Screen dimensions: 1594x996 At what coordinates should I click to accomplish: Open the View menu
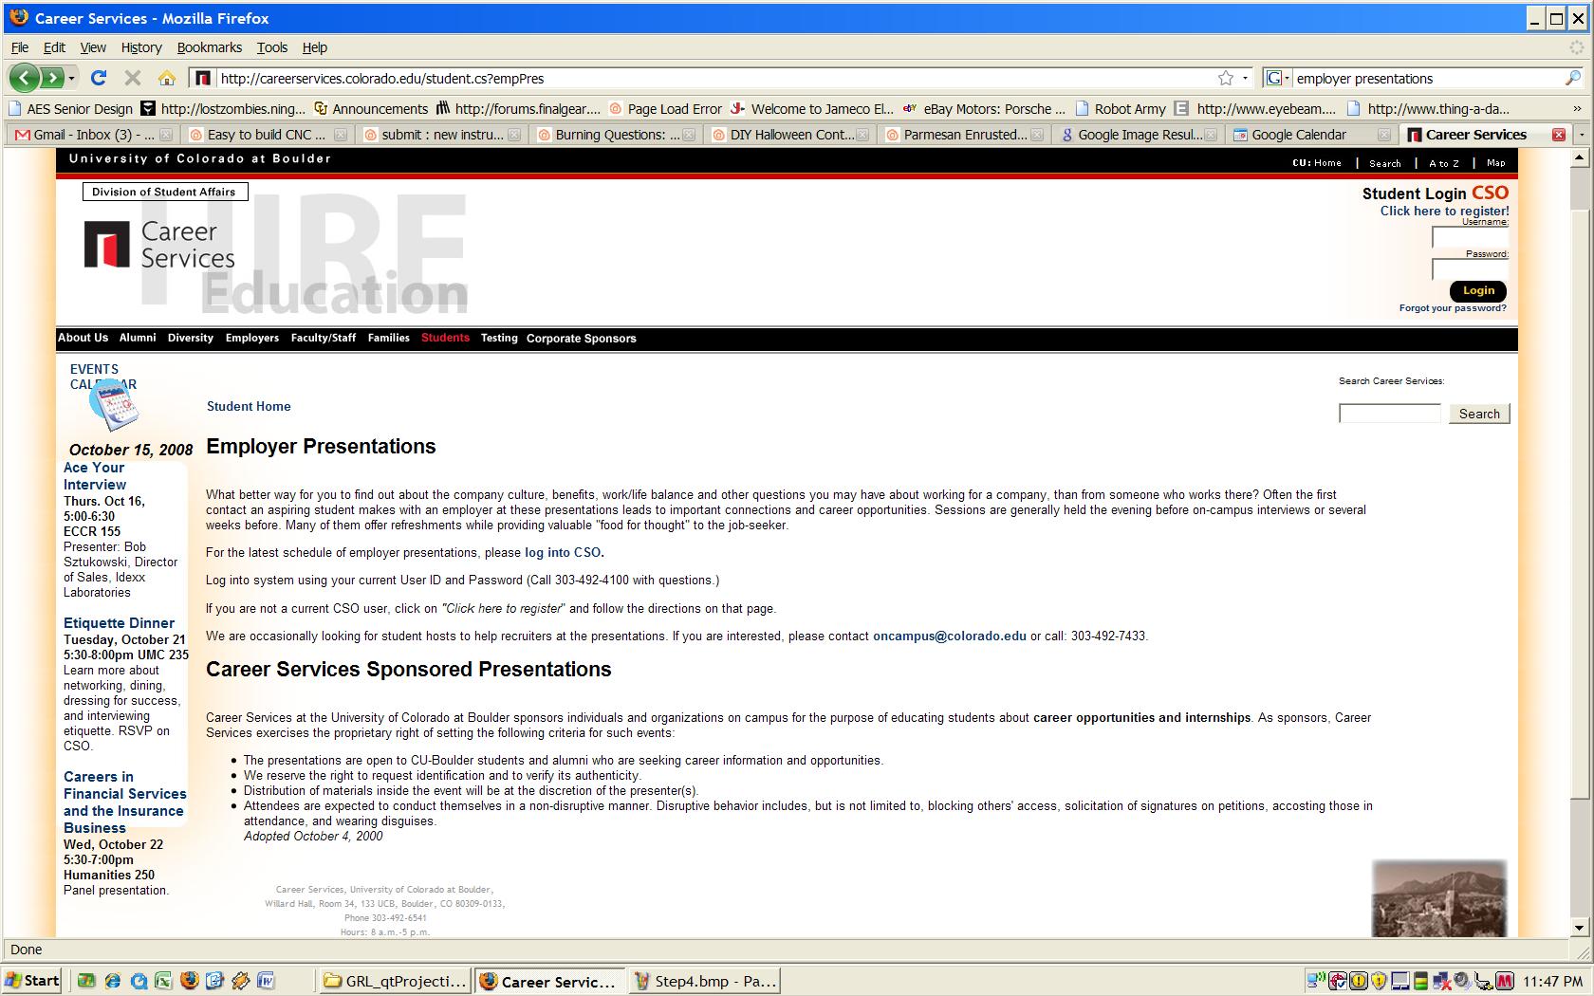pos(93,47)
